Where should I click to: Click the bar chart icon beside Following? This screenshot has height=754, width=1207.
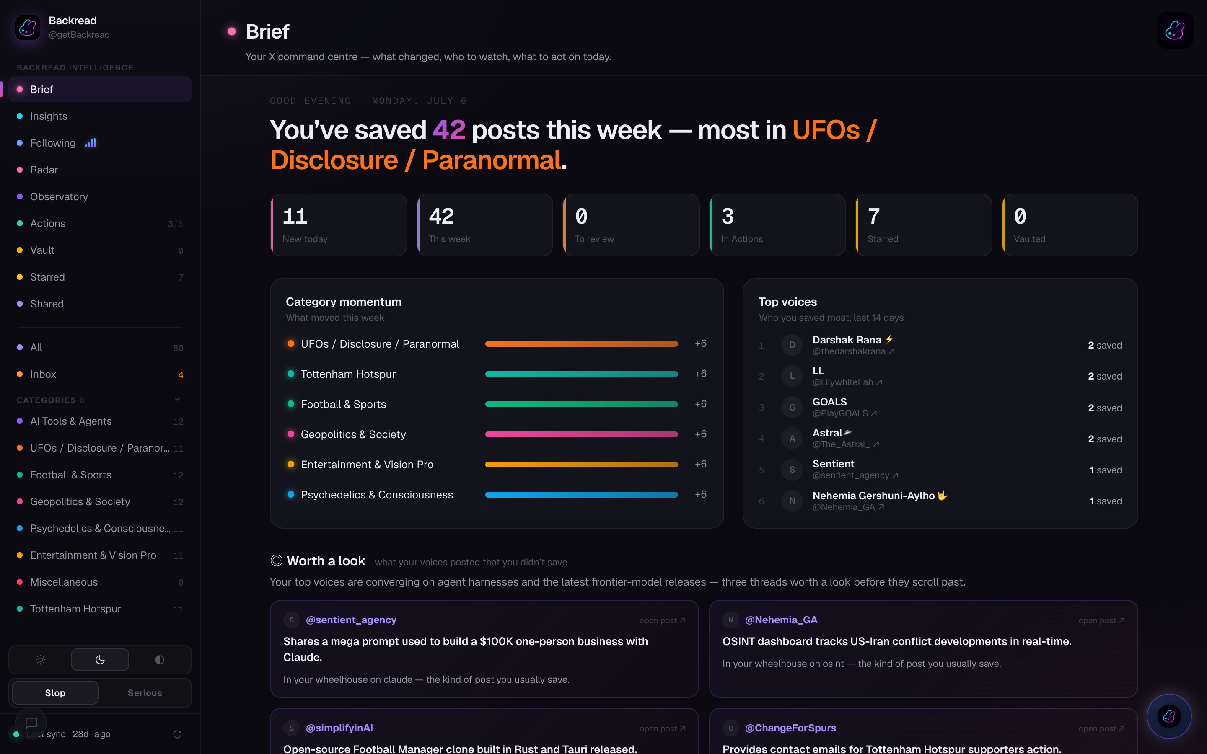91,143
